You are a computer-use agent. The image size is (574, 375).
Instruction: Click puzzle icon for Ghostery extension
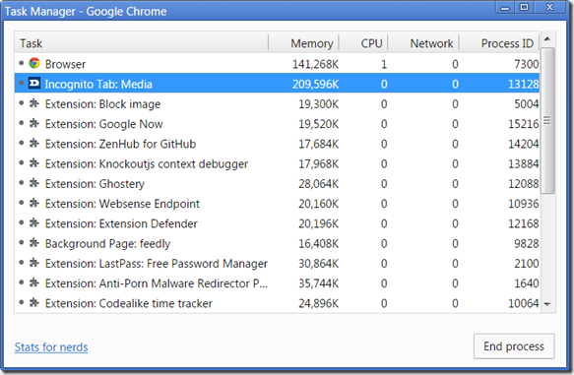34,183
